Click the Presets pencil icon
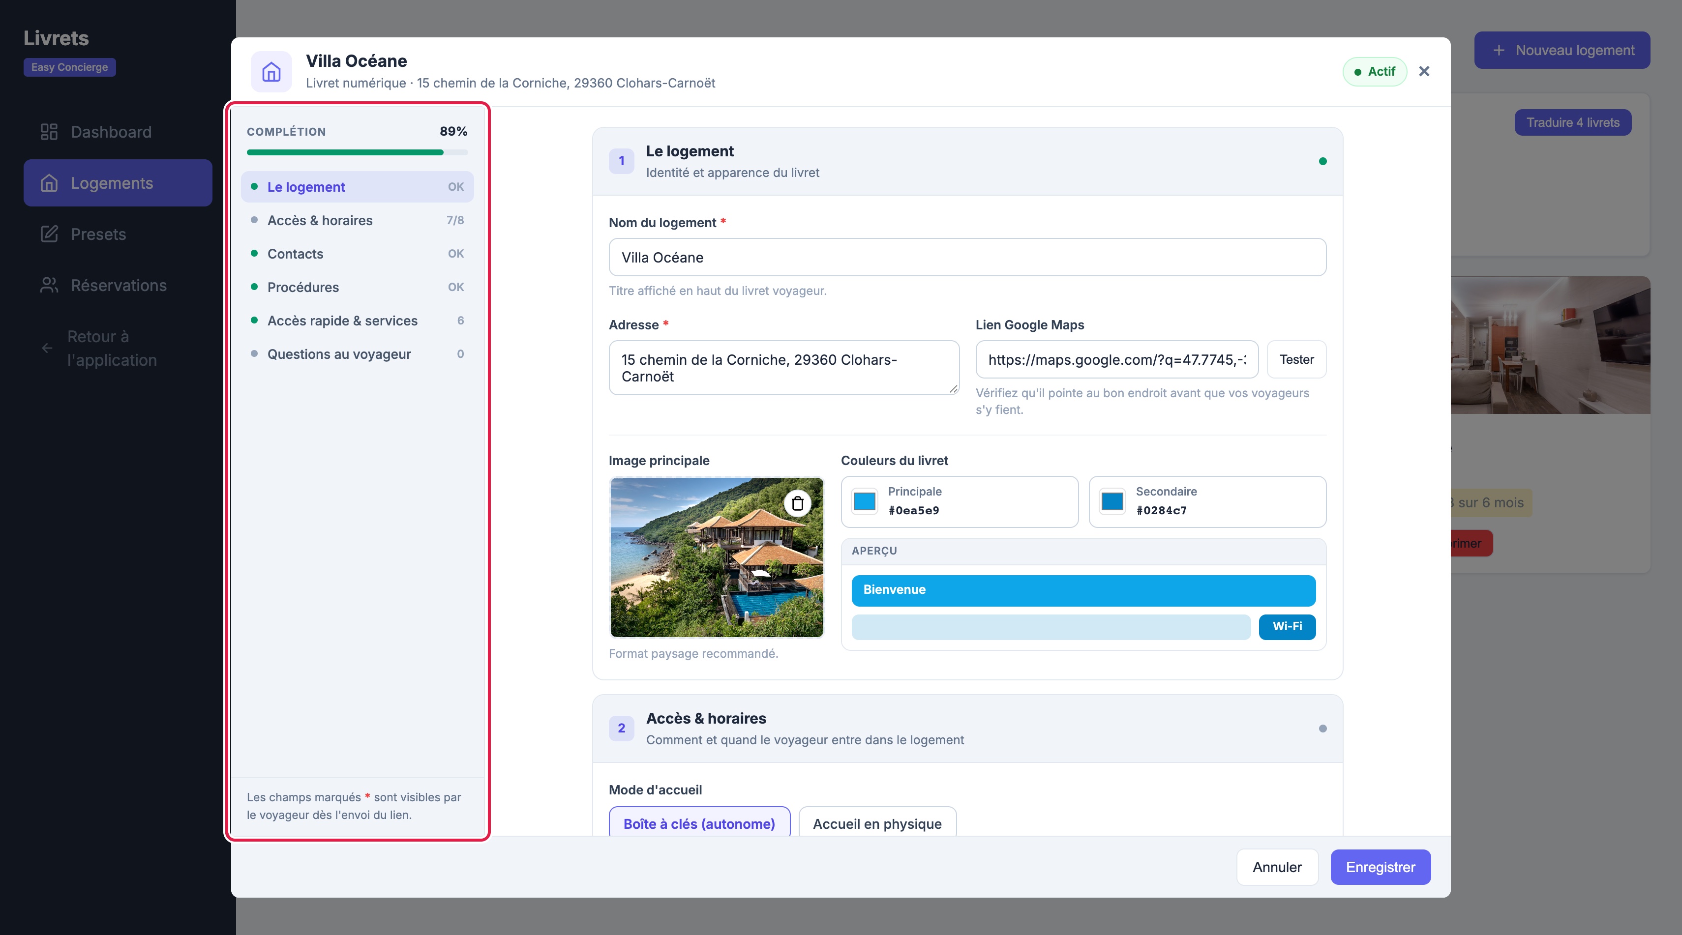 pos(49,234)
